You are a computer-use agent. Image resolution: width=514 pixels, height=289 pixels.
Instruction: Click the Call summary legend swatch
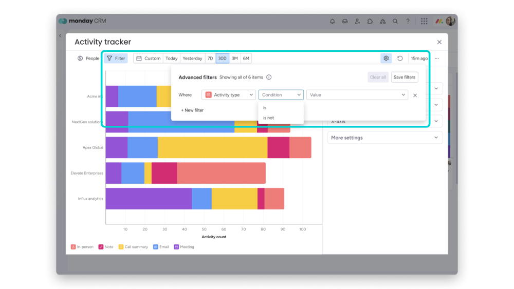pos(121,247)
